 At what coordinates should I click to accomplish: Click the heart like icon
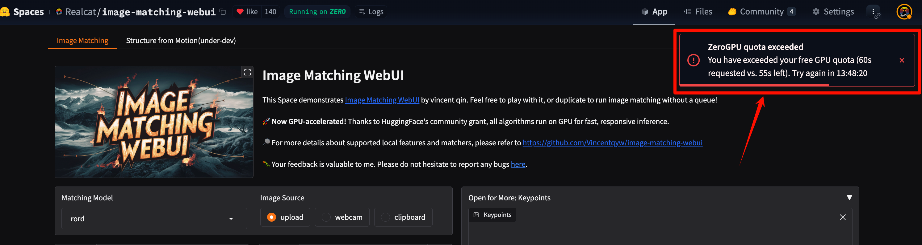pos(240,12)
